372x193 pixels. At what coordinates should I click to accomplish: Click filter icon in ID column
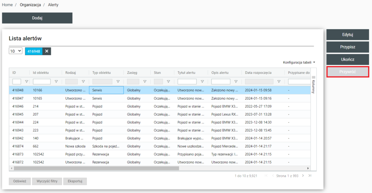click(26, 82)
